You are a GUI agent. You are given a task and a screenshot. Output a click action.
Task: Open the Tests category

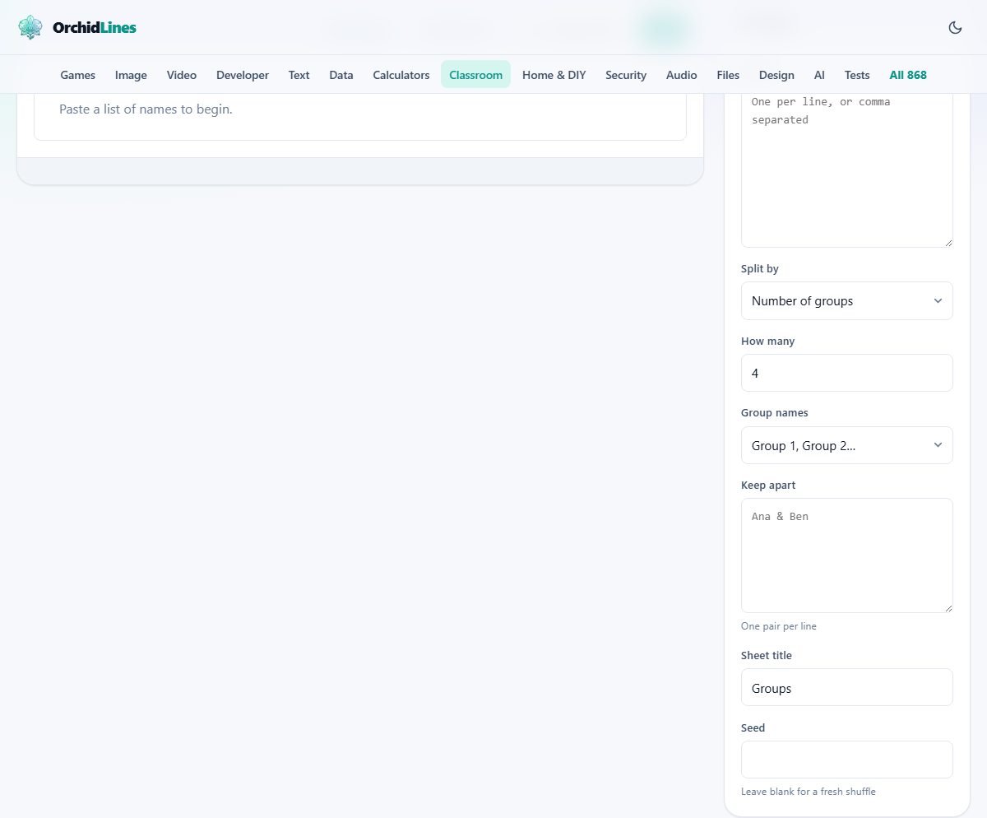pos(857,75)
